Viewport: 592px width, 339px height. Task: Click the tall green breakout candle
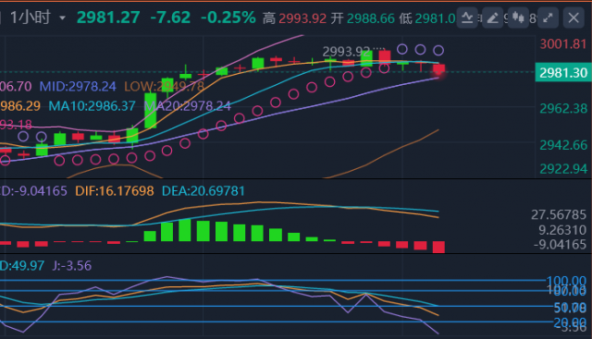(x=150, y=110)
